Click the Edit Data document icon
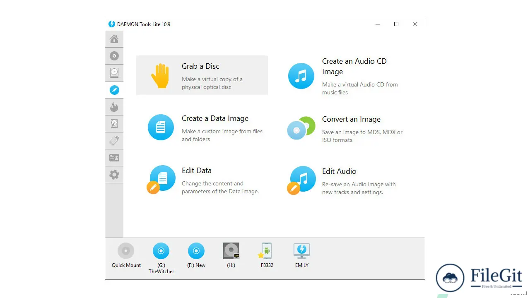 161,179
